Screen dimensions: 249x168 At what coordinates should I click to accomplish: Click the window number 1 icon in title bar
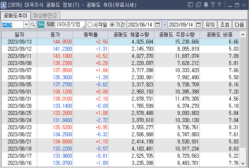[4, 5]
